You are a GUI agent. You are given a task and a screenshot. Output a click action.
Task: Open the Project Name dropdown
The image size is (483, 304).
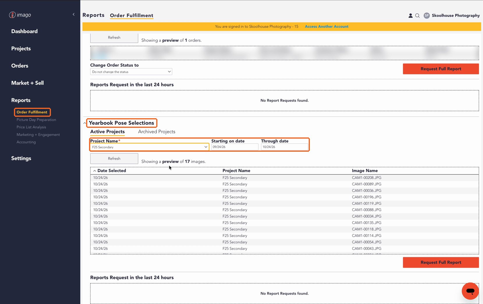[150, 147]
